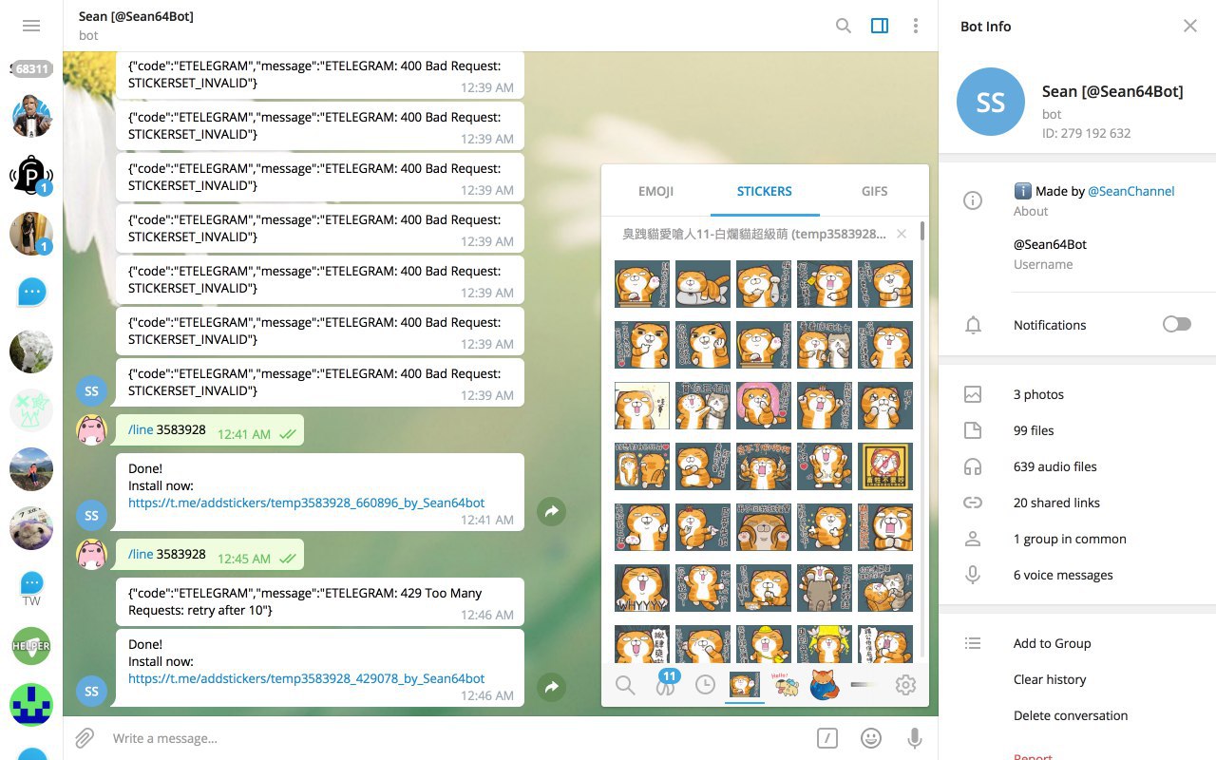Open the three-dot chat options menu
1216x760 pixels.
coord(915,26)
